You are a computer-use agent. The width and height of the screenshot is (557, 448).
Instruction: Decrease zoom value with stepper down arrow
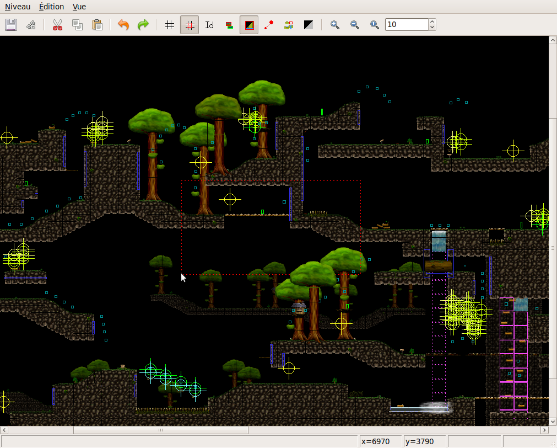432,28
